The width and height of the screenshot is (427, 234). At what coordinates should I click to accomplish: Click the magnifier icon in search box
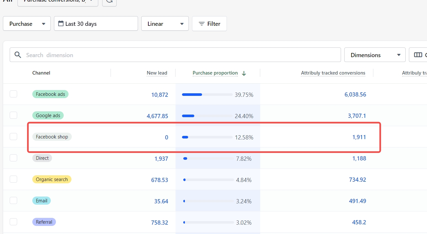tap(18, 55)
